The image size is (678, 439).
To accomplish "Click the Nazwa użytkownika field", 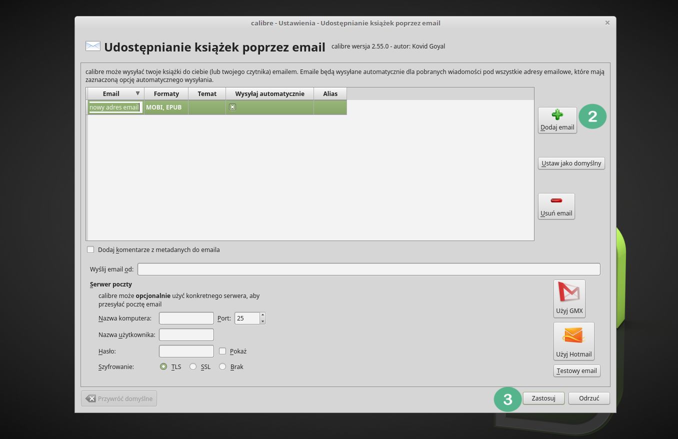I will [186, 334].
